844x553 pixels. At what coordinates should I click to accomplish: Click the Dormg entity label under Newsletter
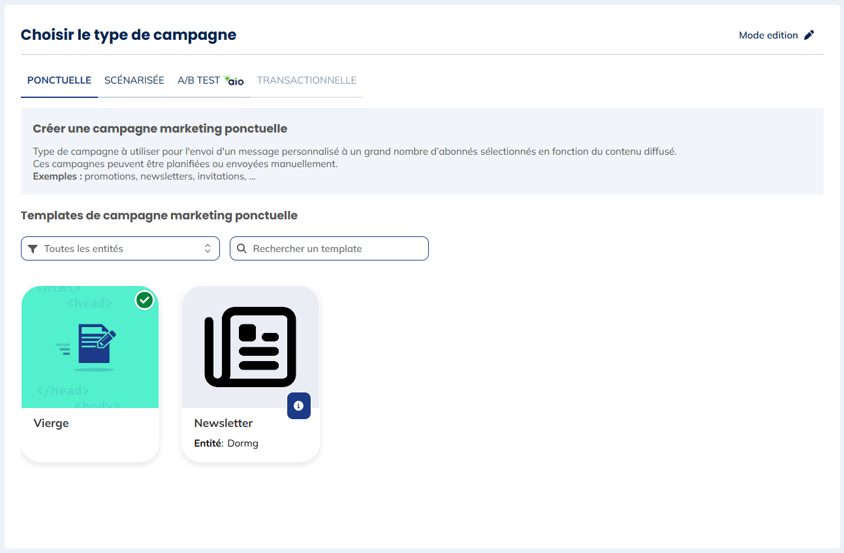tap(242, 443)
